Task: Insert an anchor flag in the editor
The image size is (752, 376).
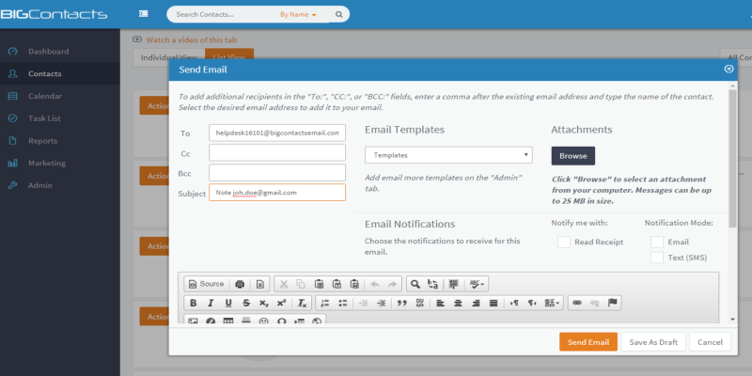Action: pyautogui.click(x=613, y=303)
